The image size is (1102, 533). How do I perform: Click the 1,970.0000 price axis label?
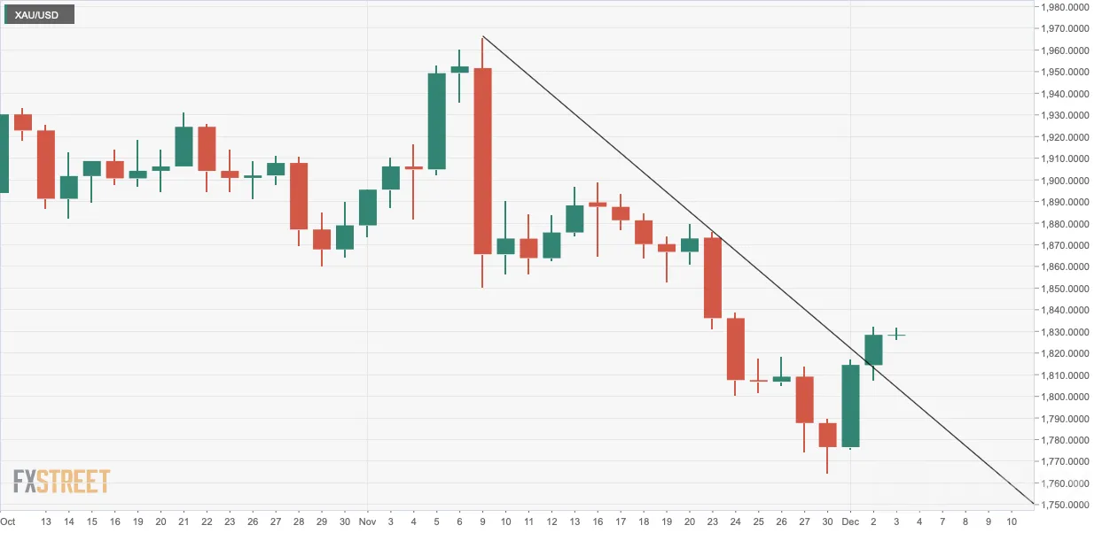pyautogui.click(x=1068, y=28)
